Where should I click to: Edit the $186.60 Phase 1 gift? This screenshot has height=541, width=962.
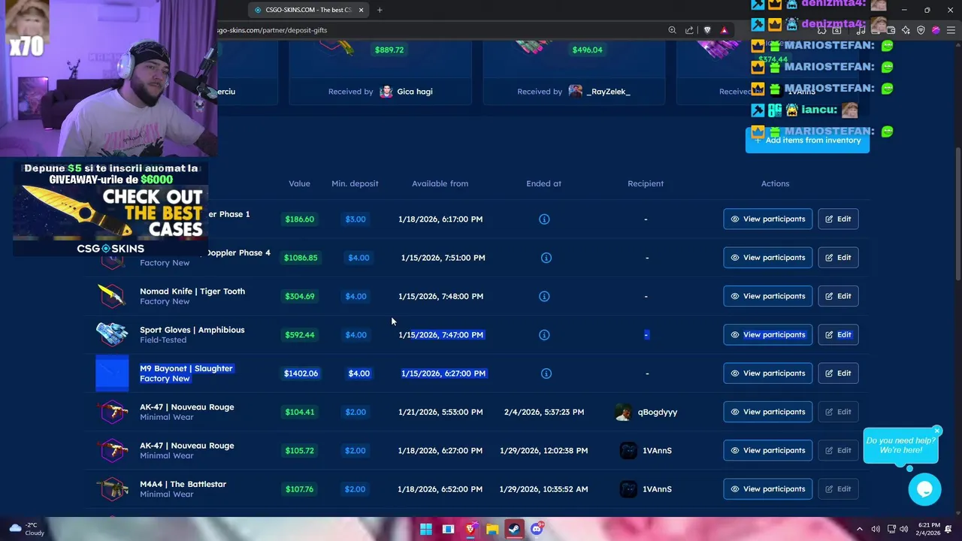tap(838, 219)
